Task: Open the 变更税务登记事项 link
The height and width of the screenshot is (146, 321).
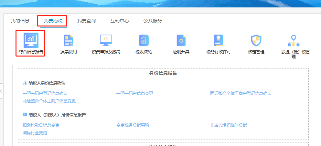Action: [x=133, y=125]
